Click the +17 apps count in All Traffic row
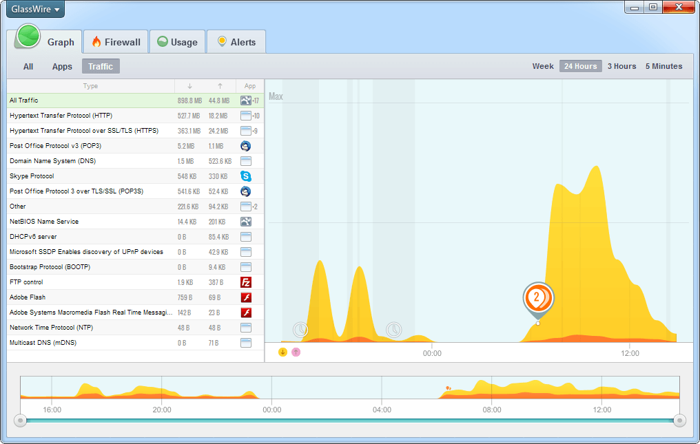The width and height of the screenshot is (700, 444). tap(256, 101)
